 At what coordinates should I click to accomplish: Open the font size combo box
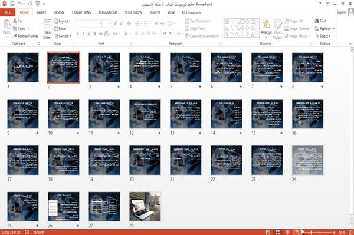[107, 24]
